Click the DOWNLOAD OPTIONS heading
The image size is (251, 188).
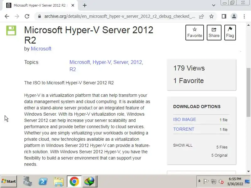[197, 107]
